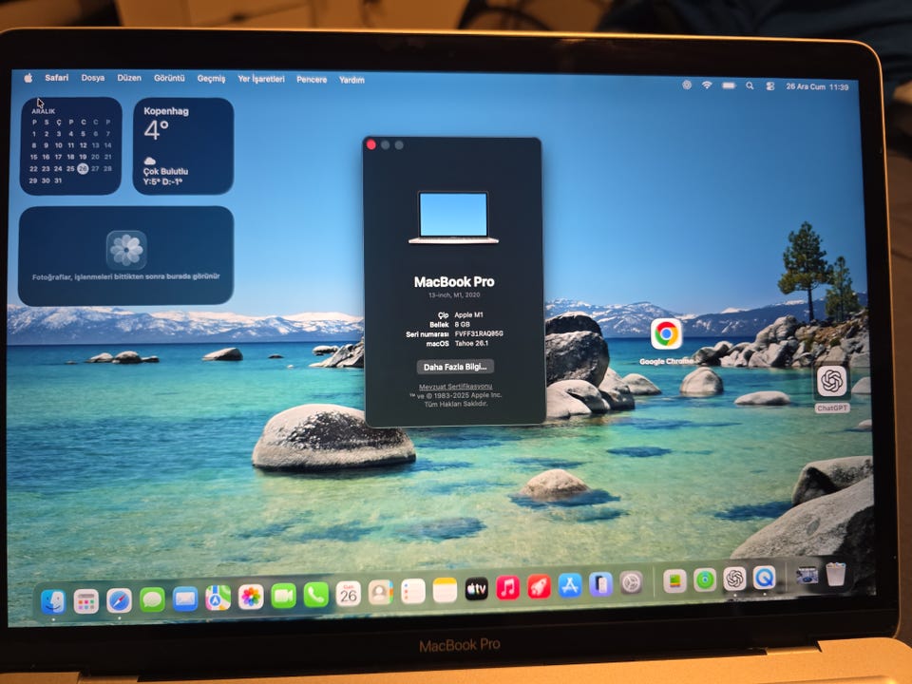912x684 pixels.
Task: Open Mevzuat Sertifikasyonu link
Action: [455, 387]
